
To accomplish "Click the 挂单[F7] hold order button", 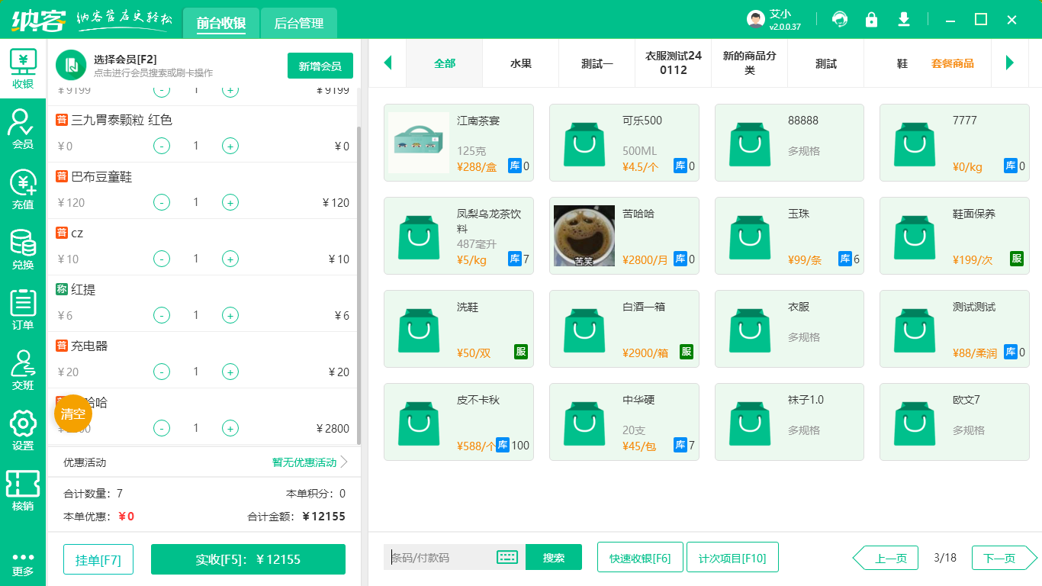I will pyautogui.click(x=98, y=559).
